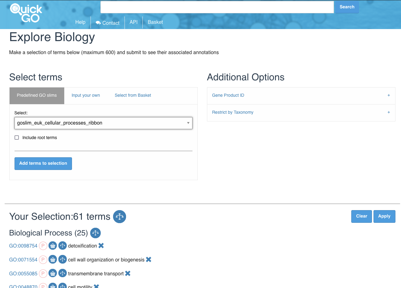This screenshot has width=401, height=288.
Task: Focus the top search input field
Action: [217, 7]
